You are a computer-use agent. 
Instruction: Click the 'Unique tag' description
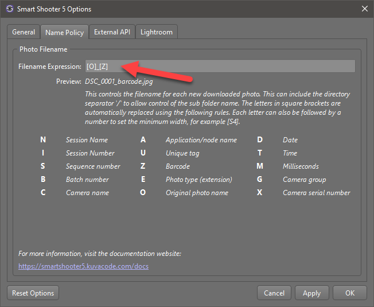tap(182, 153)
